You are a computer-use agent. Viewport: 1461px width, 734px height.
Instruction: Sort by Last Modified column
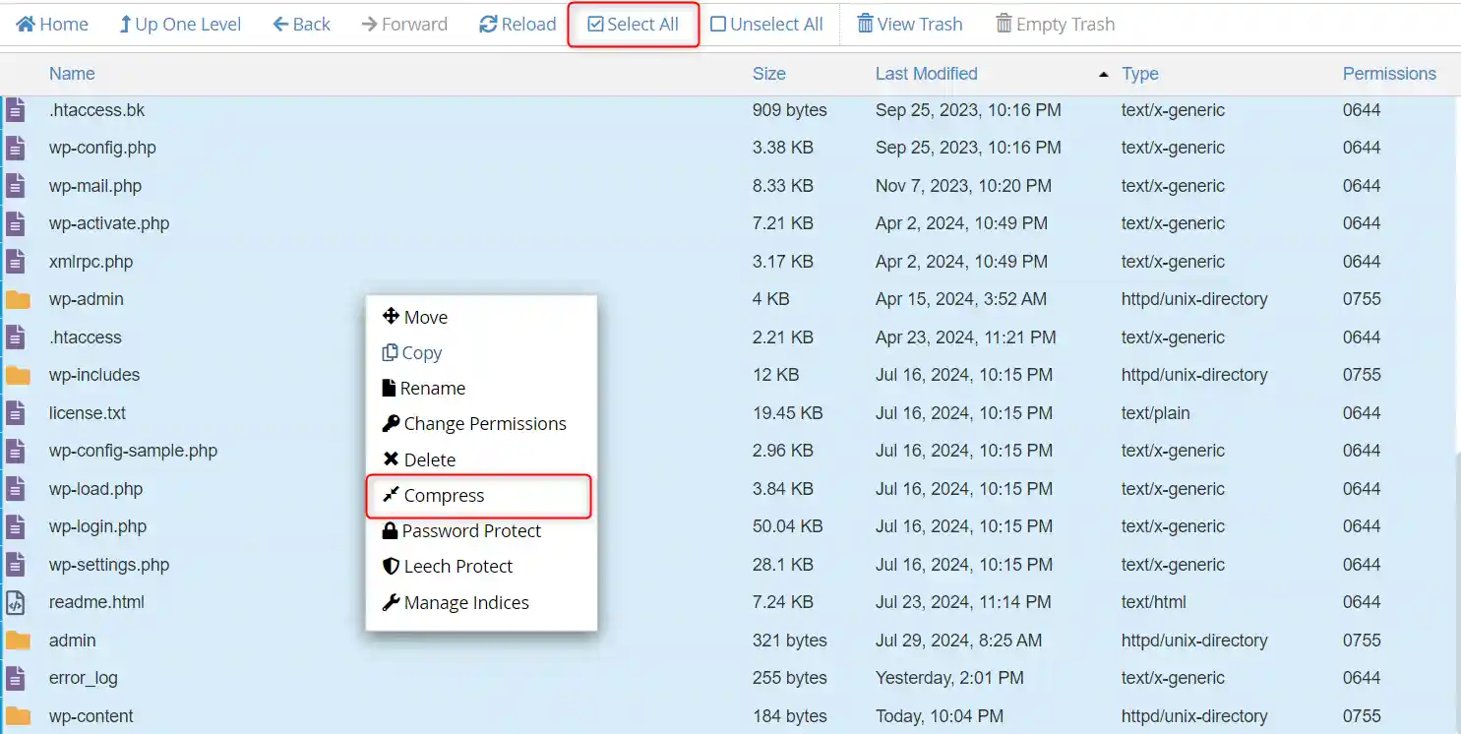[927, 74]
